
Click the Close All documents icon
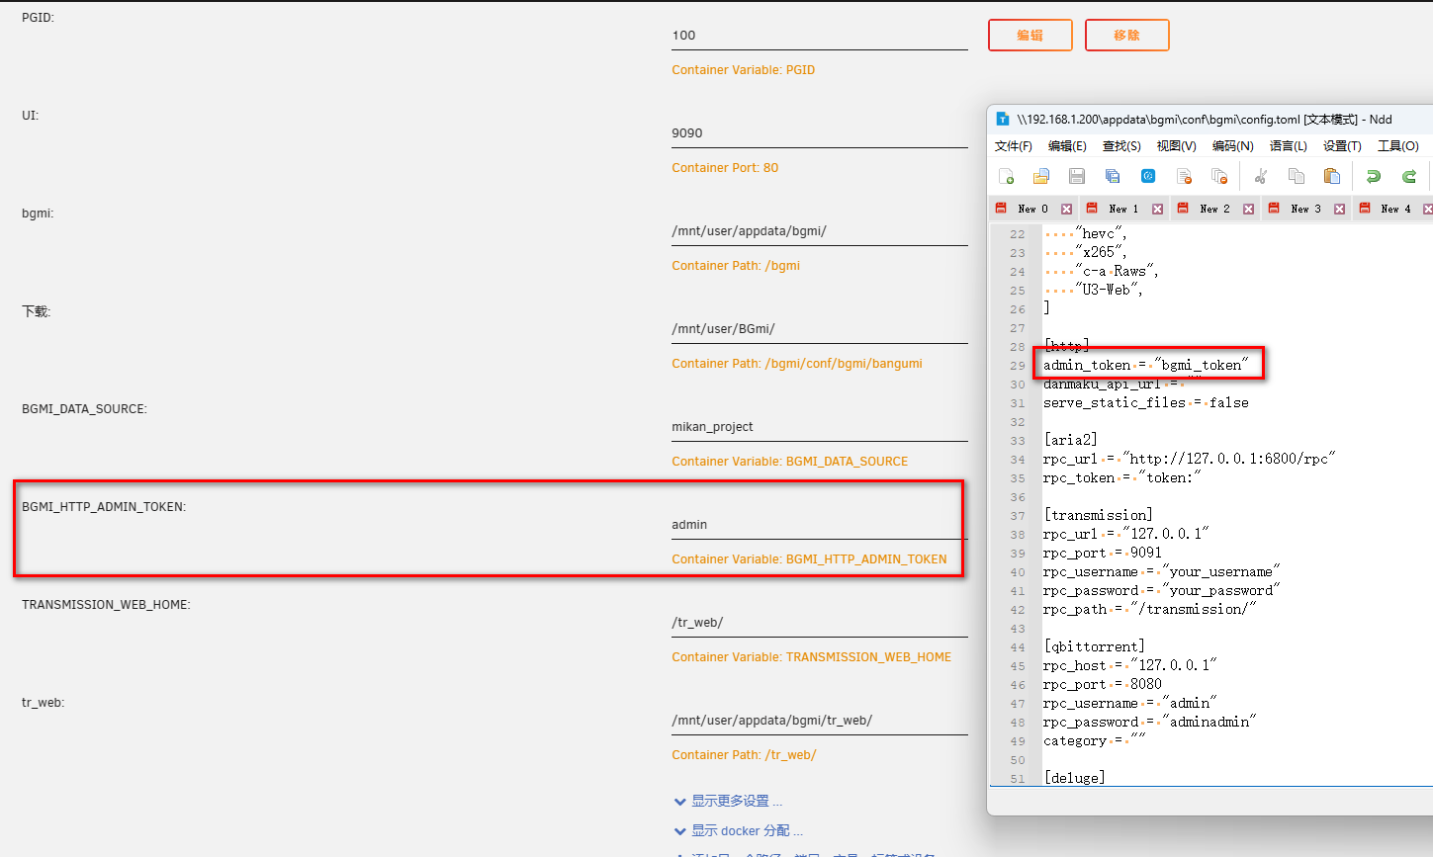pos(1219,176)
